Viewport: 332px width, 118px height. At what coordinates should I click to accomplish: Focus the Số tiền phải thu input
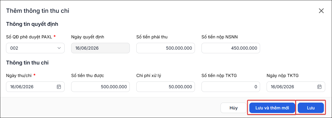tap(166, 48)
